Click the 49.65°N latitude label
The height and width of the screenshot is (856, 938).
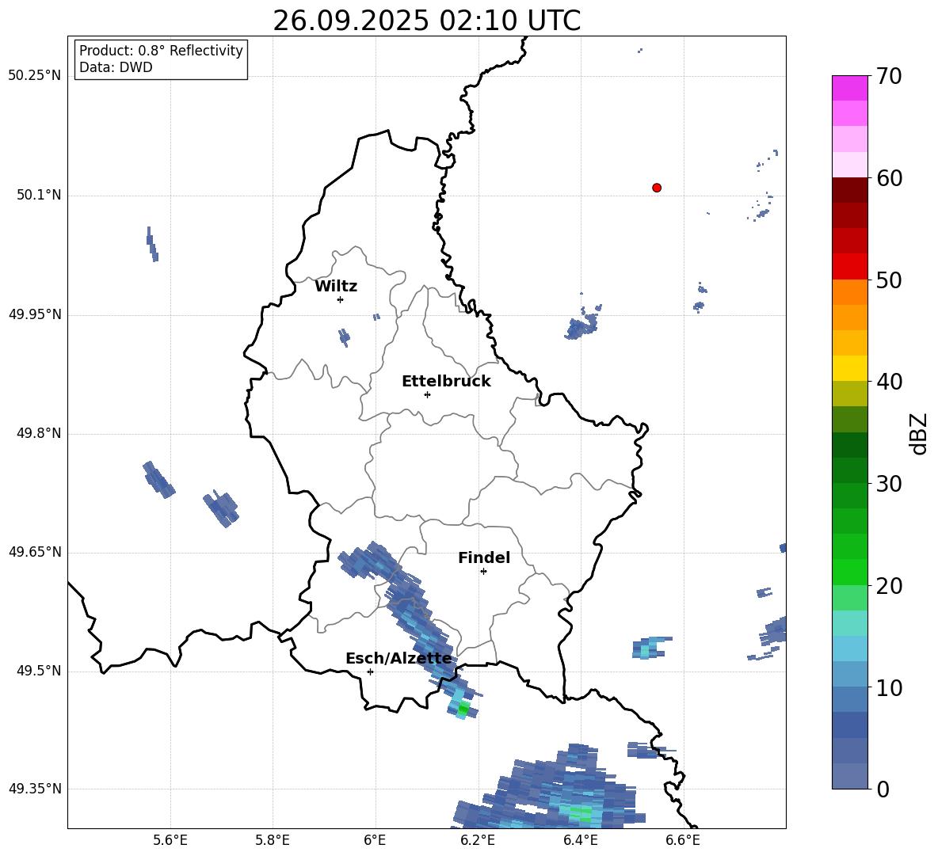35,551
